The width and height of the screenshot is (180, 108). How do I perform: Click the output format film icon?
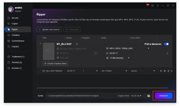(107, 48)
